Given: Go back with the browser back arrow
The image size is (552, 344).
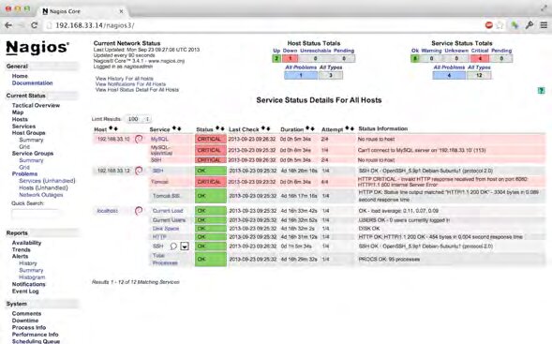Looking at the screenshot, I should pyautogui.click(x=8, y=25).
